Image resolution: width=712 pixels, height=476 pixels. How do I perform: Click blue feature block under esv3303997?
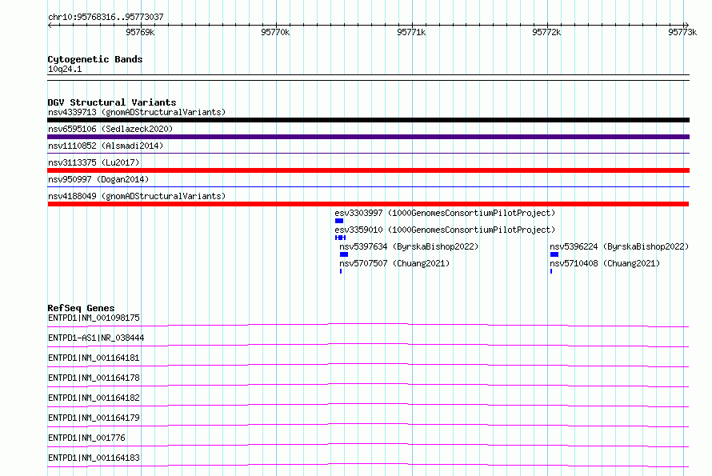(x=339, y=221)
